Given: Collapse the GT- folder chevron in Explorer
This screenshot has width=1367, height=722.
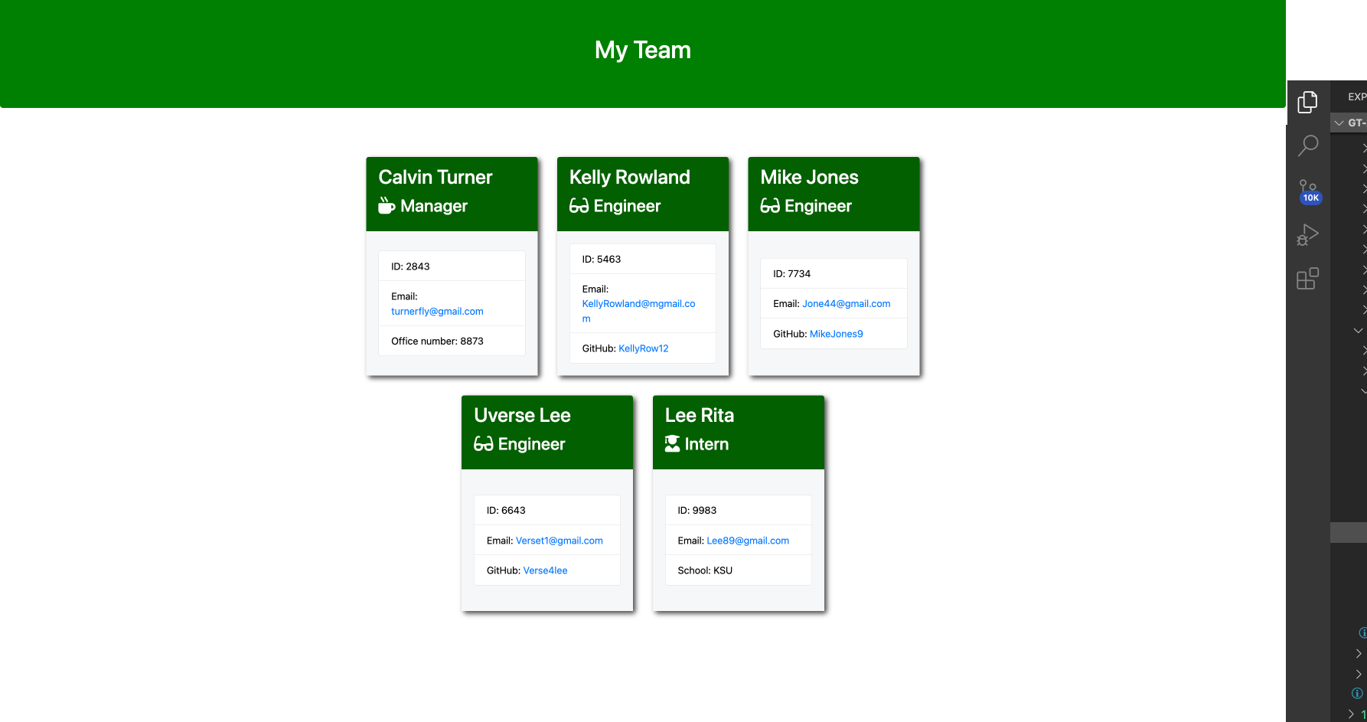Looking at the screenshot, I should (1339, 123).
